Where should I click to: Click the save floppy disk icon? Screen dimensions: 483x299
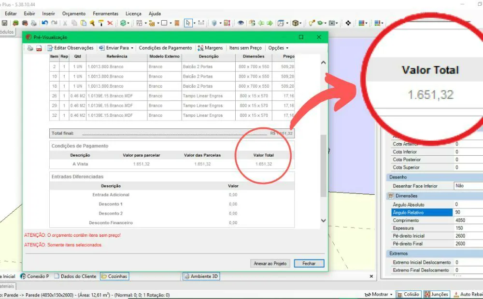(4, 23)
